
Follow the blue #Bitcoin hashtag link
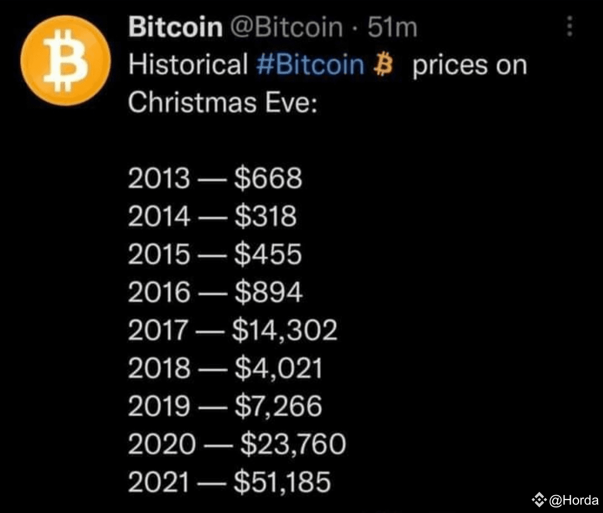point(312,65)
